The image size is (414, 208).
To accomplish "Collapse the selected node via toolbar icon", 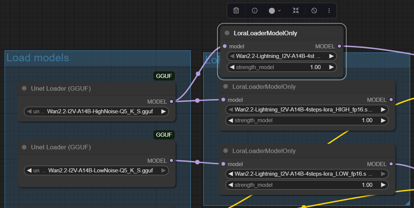I will [296, 10].
